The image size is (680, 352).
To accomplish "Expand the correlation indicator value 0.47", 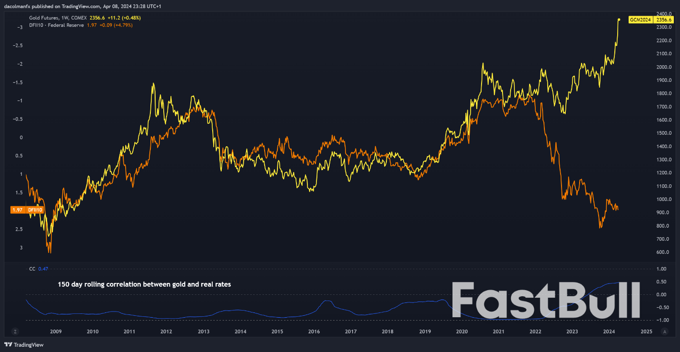I will 43,269.
